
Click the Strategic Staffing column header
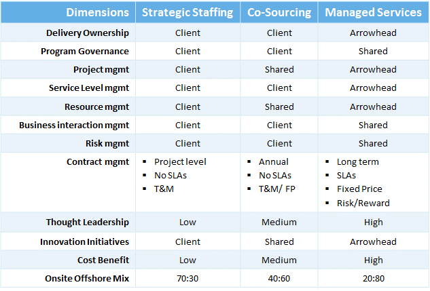187,12
